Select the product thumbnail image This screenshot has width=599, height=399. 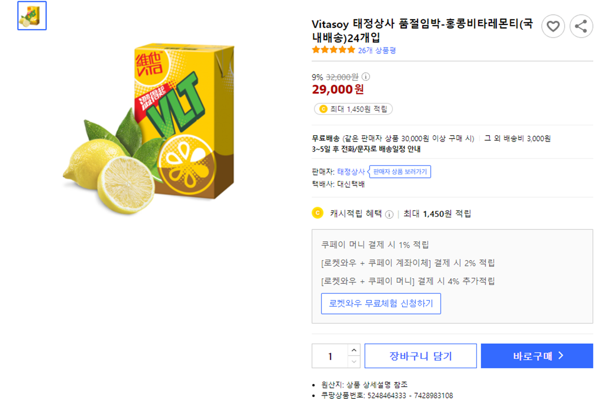click(x=32, y=15)
